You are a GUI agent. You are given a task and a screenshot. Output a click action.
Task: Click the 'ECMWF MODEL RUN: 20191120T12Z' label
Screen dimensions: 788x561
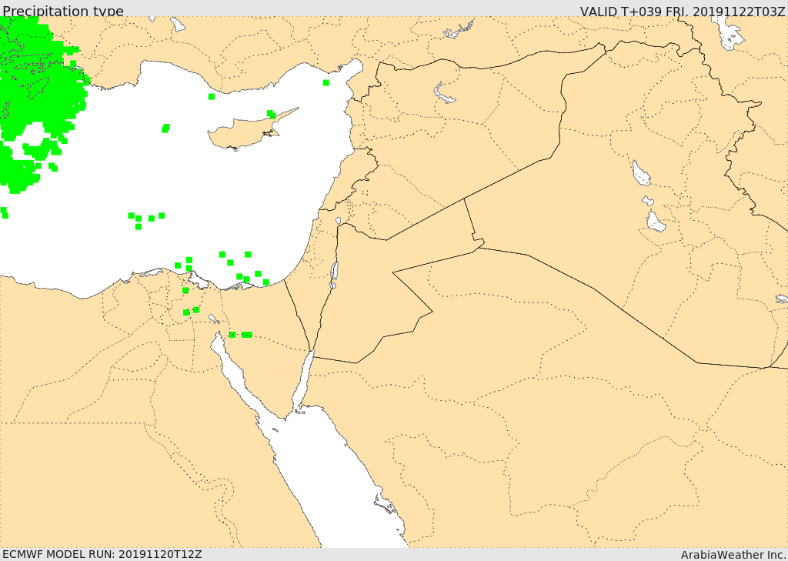[102, 554]
